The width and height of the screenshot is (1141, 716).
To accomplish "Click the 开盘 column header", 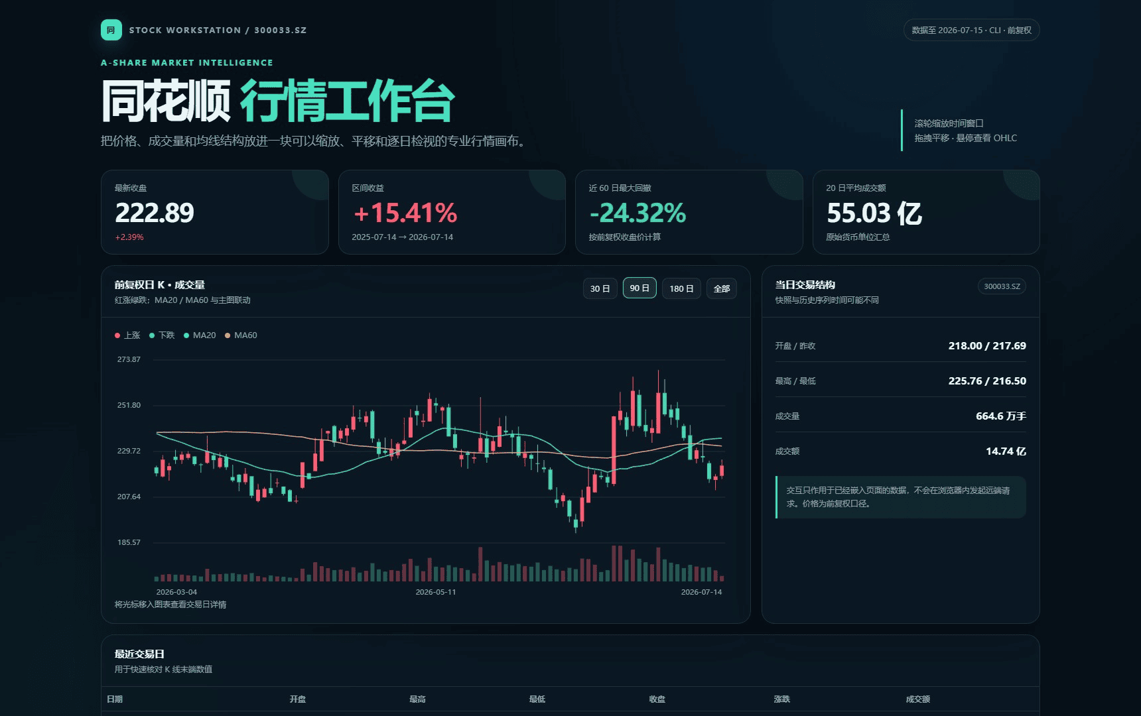I will [x=298, y=699].
